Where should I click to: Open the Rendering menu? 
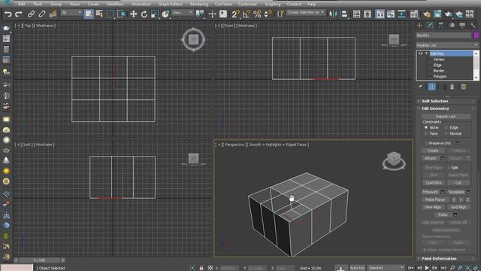tap(198, 4)
